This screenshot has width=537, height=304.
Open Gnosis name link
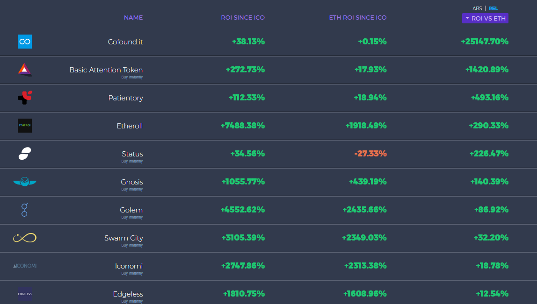[132, 182]
